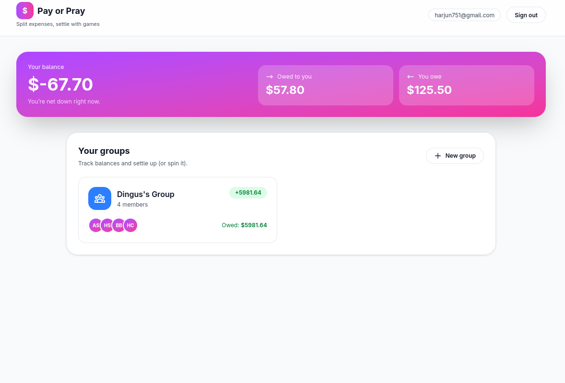This screenshot has width=565, height=383.
Task: Select the AS member avatar
Action: [95, 225]
